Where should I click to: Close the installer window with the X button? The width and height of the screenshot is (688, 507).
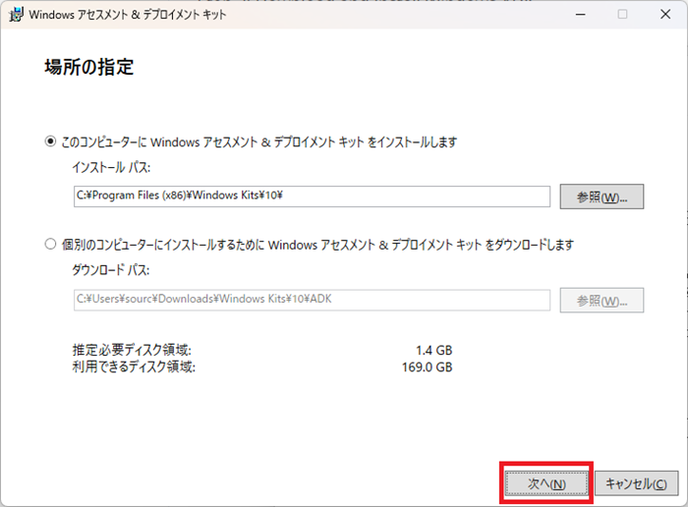(665, 15)
